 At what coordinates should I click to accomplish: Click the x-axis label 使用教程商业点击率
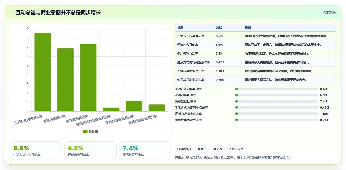[x=143, y=120]
